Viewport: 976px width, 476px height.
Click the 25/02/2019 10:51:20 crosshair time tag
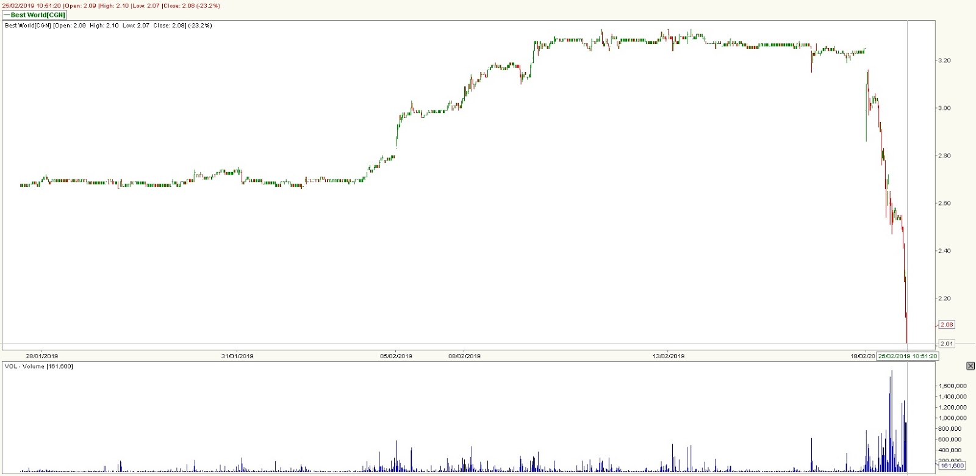click(907, 356)
